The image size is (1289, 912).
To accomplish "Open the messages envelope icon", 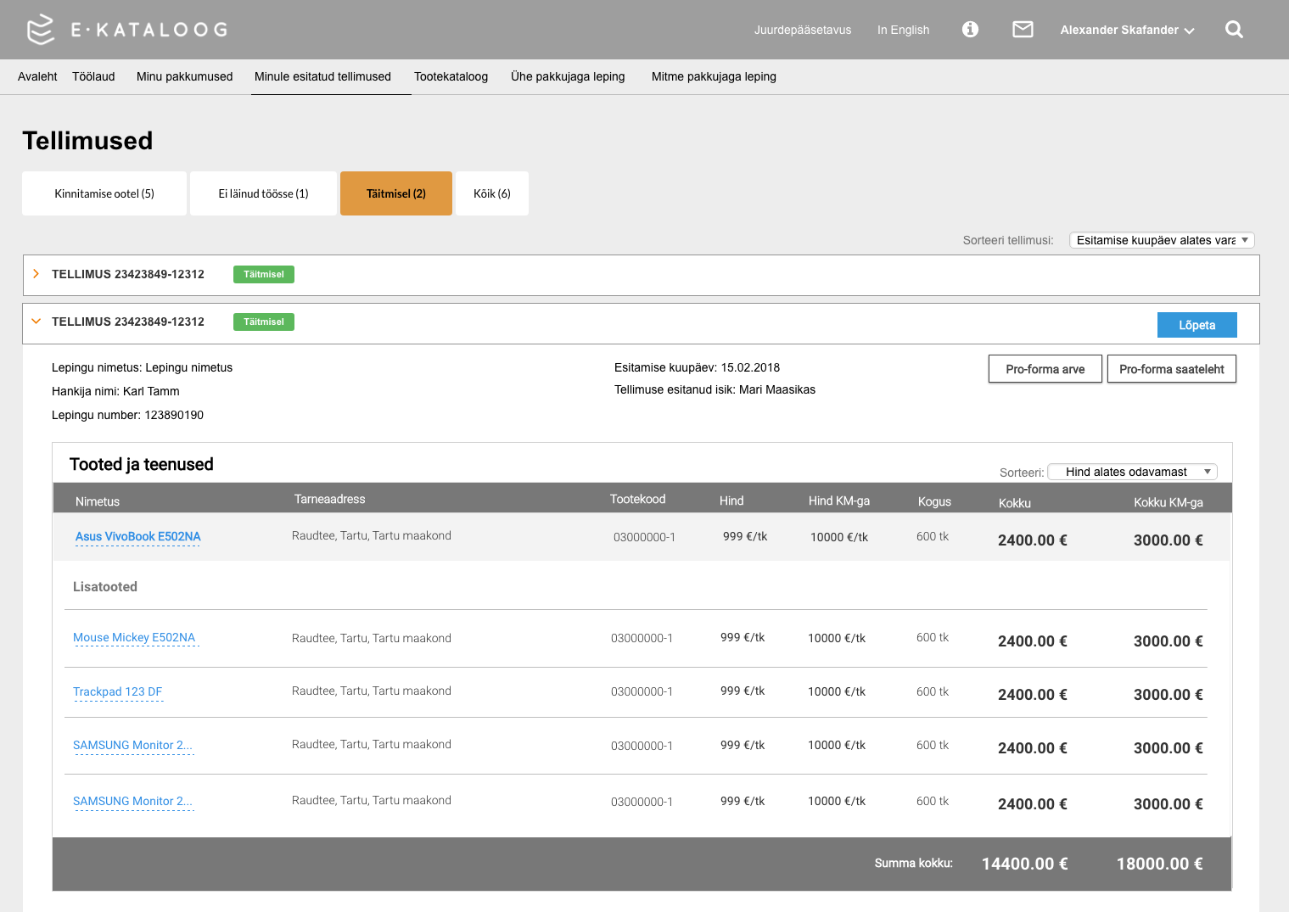I will pyautogui.click(x=1023, y=30).
